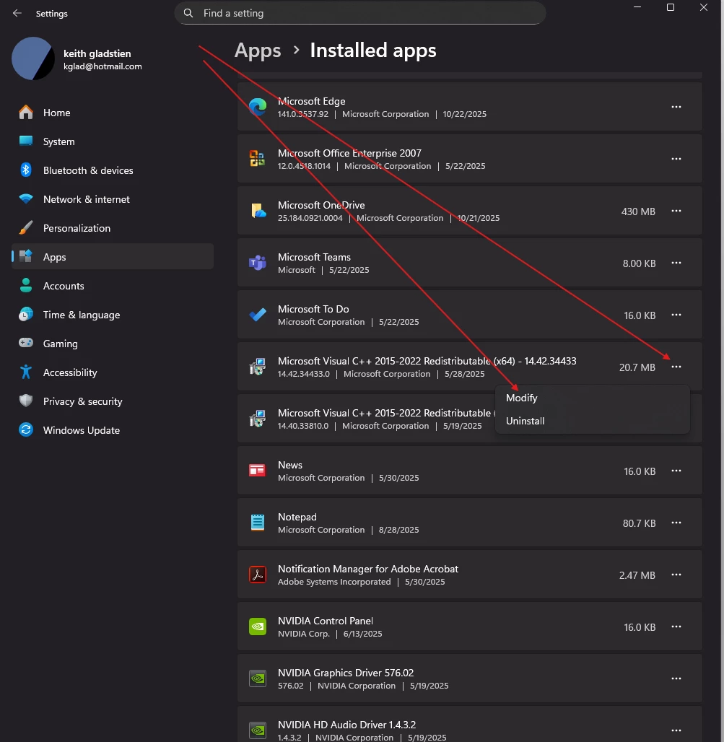The image size is (724, 742).
Task: Click the News app icon
Action: (x=258, y=471)
